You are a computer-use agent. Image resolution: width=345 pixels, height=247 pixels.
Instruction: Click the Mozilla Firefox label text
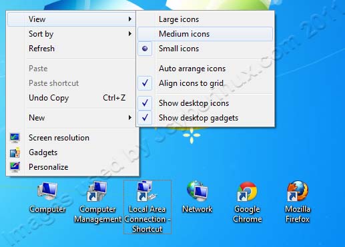click(298, 214)
